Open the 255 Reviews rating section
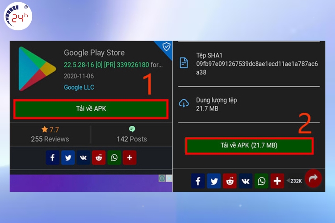Screen dimensions: 335x223 (50, 134)
